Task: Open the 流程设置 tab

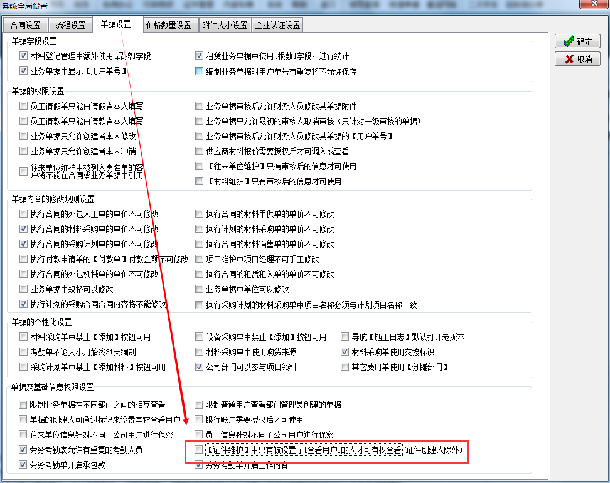Action: (x=70, y=26)
